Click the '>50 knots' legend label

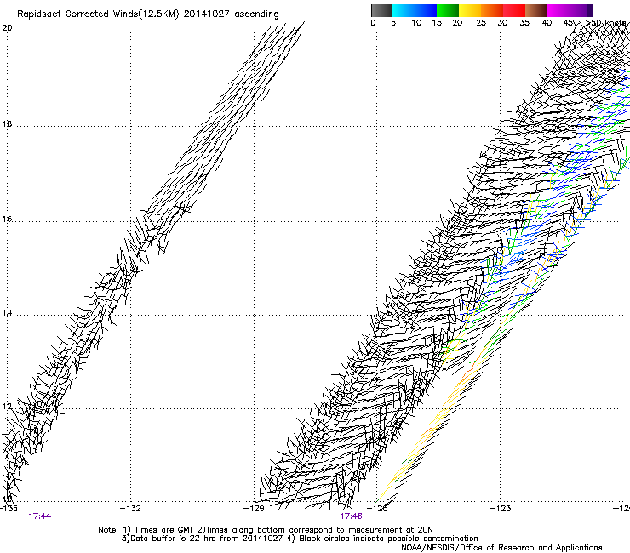606,23
